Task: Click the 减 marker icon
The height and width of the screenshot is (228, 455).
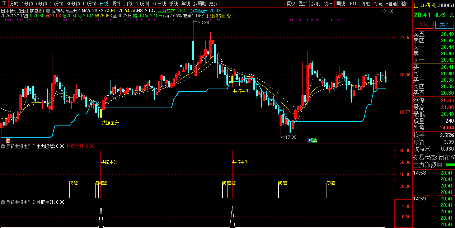Action: click(314, 140)
